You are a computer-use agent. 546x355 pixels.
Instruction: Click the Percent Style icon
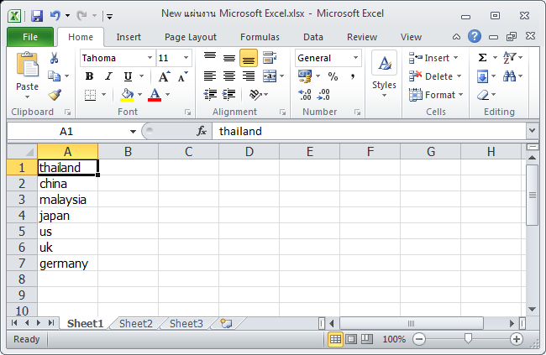[x=333, y=76]
